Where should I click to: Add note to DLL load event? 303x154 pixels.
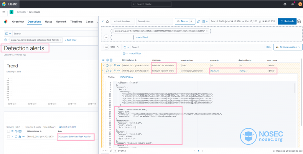point(111,66)
